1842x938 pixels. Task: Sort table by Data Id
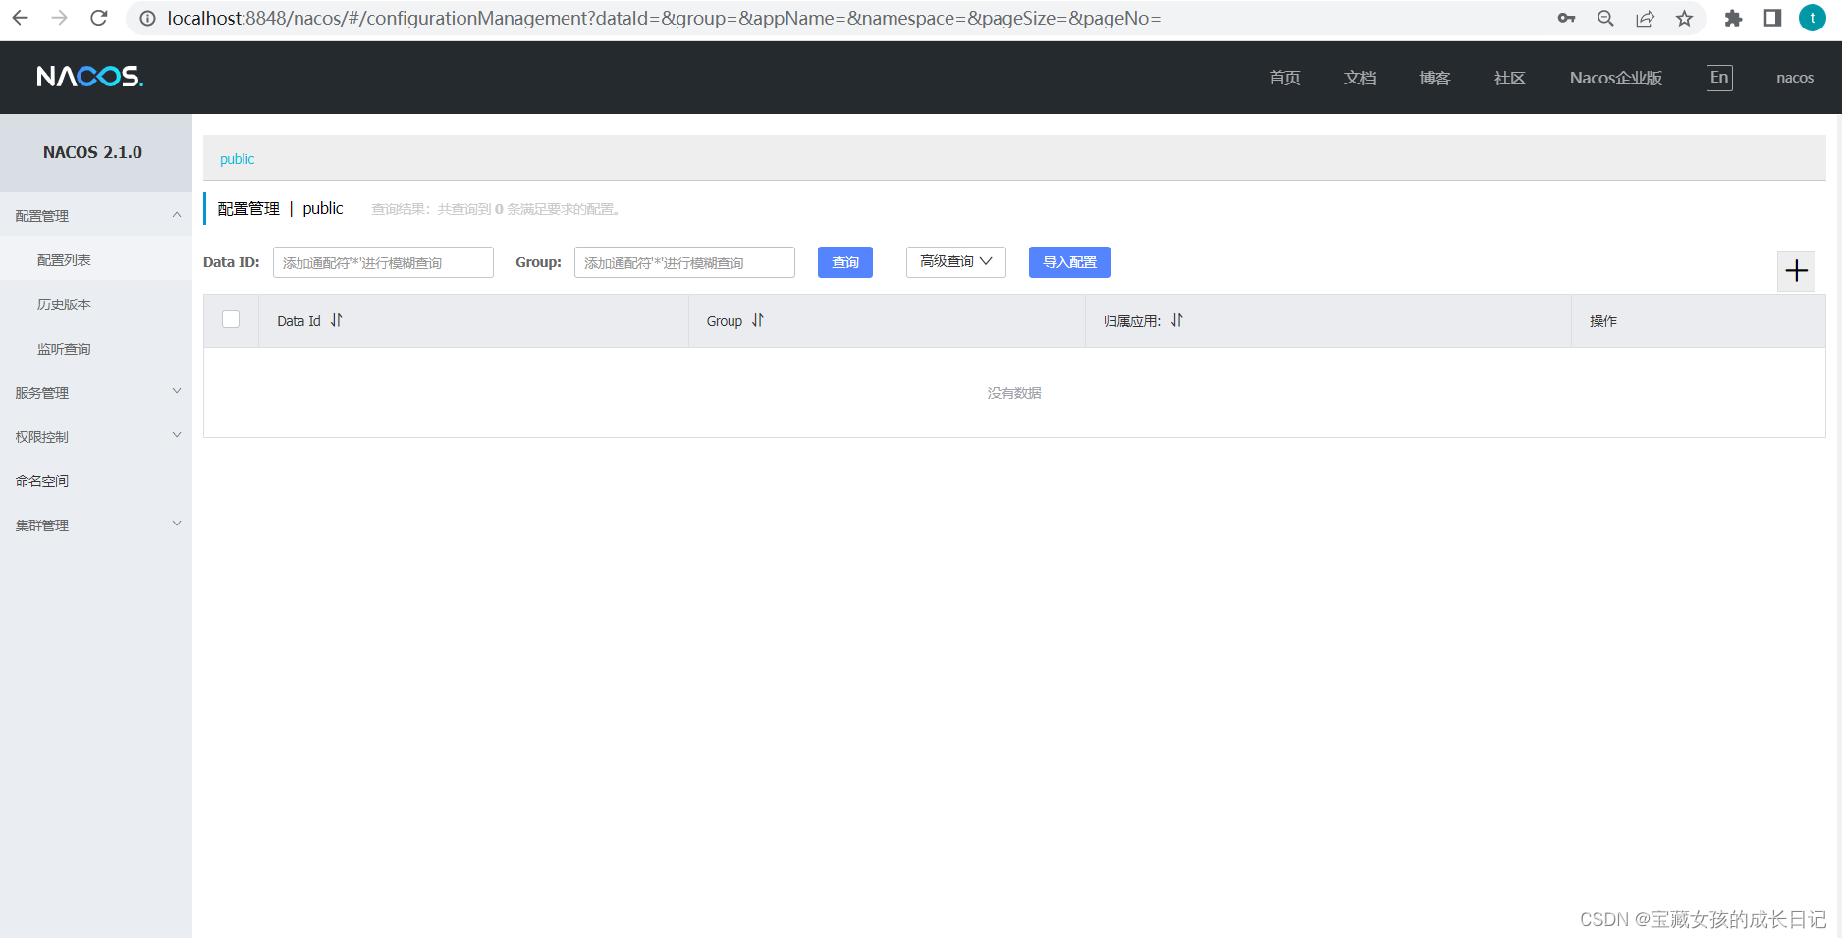[337, 320]
